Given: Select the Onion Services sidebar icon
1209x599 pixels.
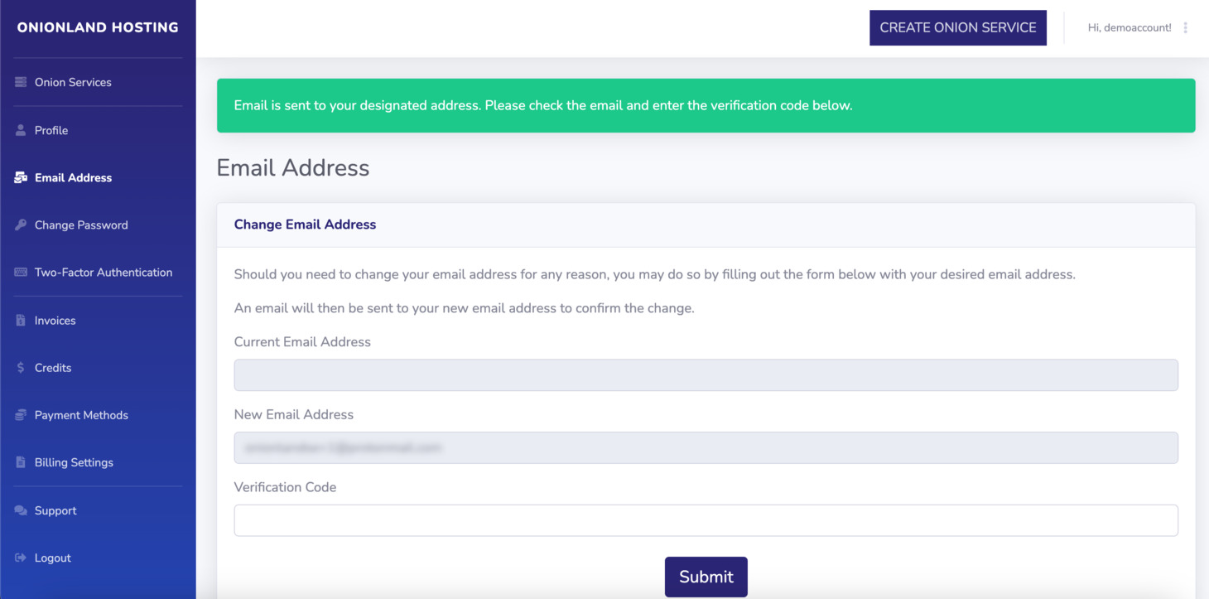Looking at the screenshot, I should coord(19,81).
